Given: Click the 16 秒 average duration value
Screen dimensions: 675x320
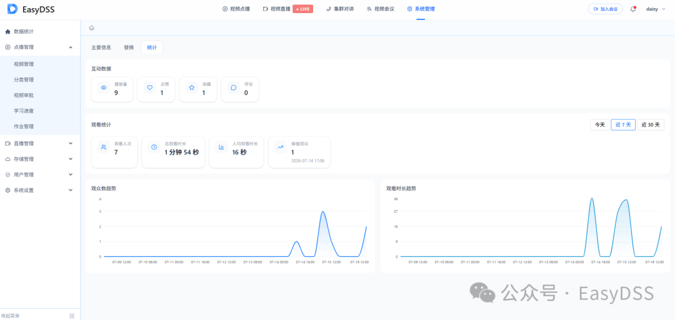Looking at the screenshot, I should point(239,152).
